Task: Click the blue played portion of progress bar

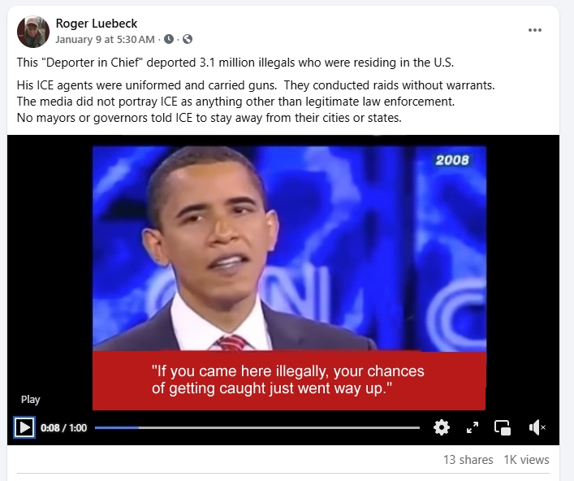Action: coord(117,427)
